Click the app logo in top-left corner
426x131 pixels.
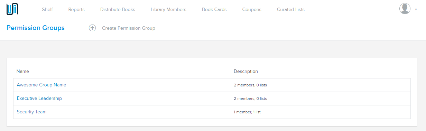[x=12, y=9]
